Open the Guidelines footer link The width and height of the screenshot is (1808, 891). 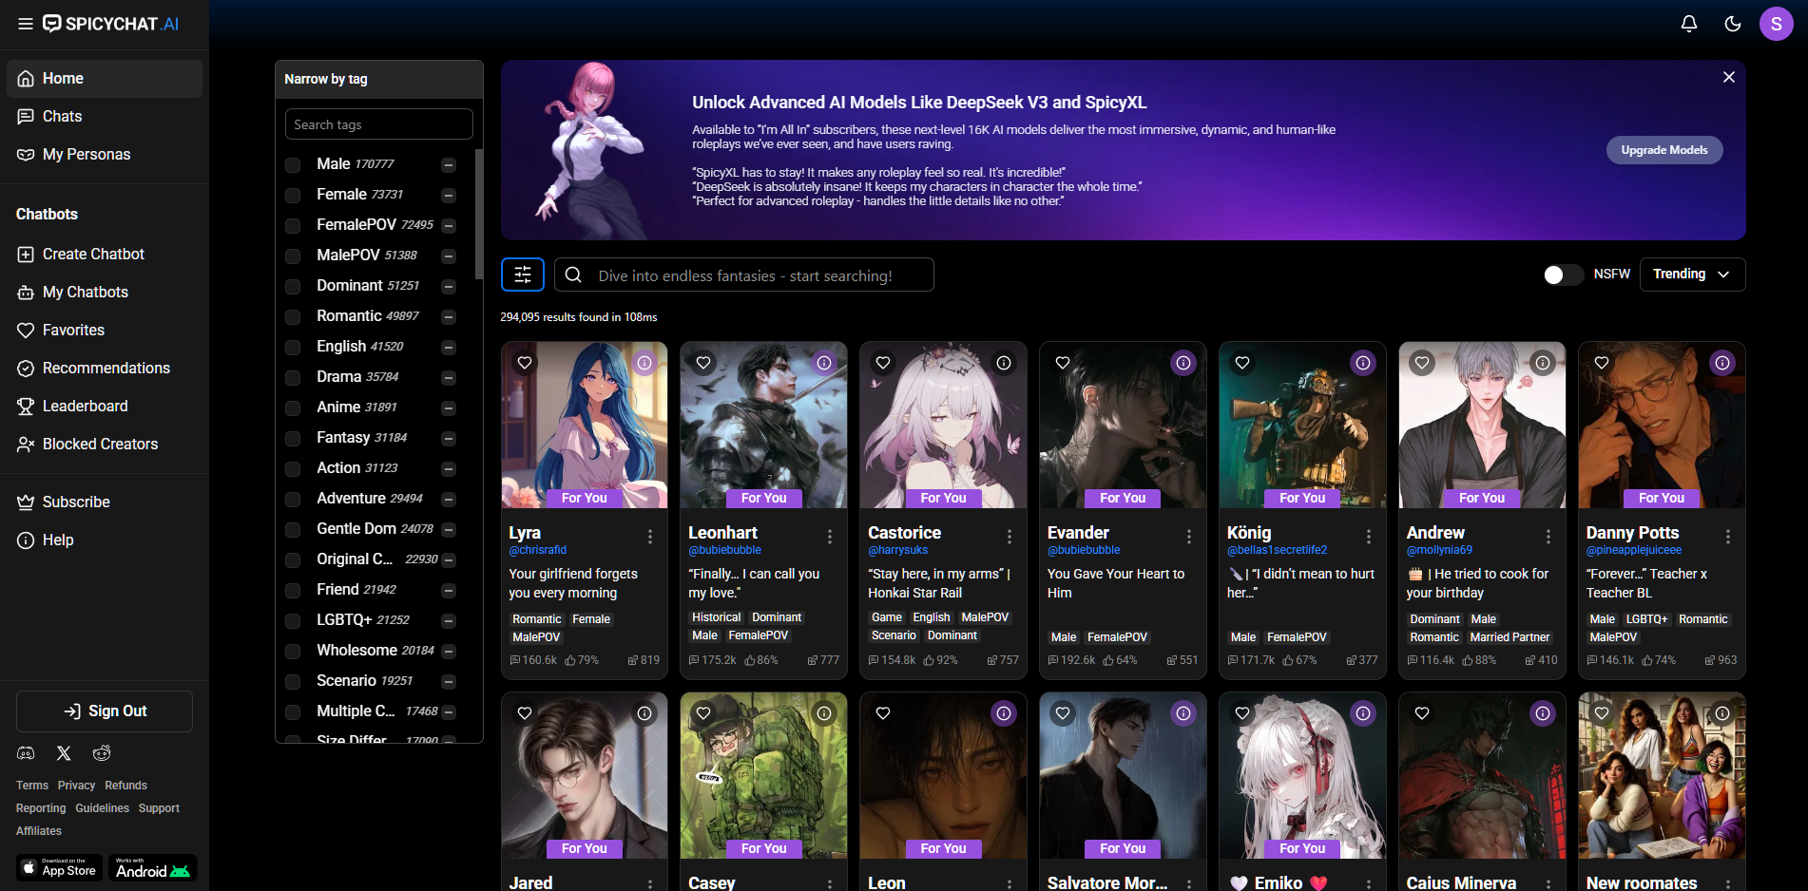(103, 808)
